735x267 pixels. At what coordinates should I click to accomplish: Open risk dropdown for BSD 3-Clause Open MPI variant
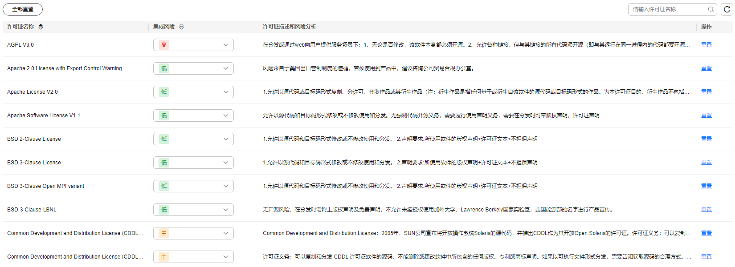tap(193, 186)
